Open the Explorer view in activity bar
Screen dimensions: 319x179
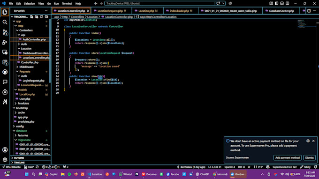(x=5, y=12)
